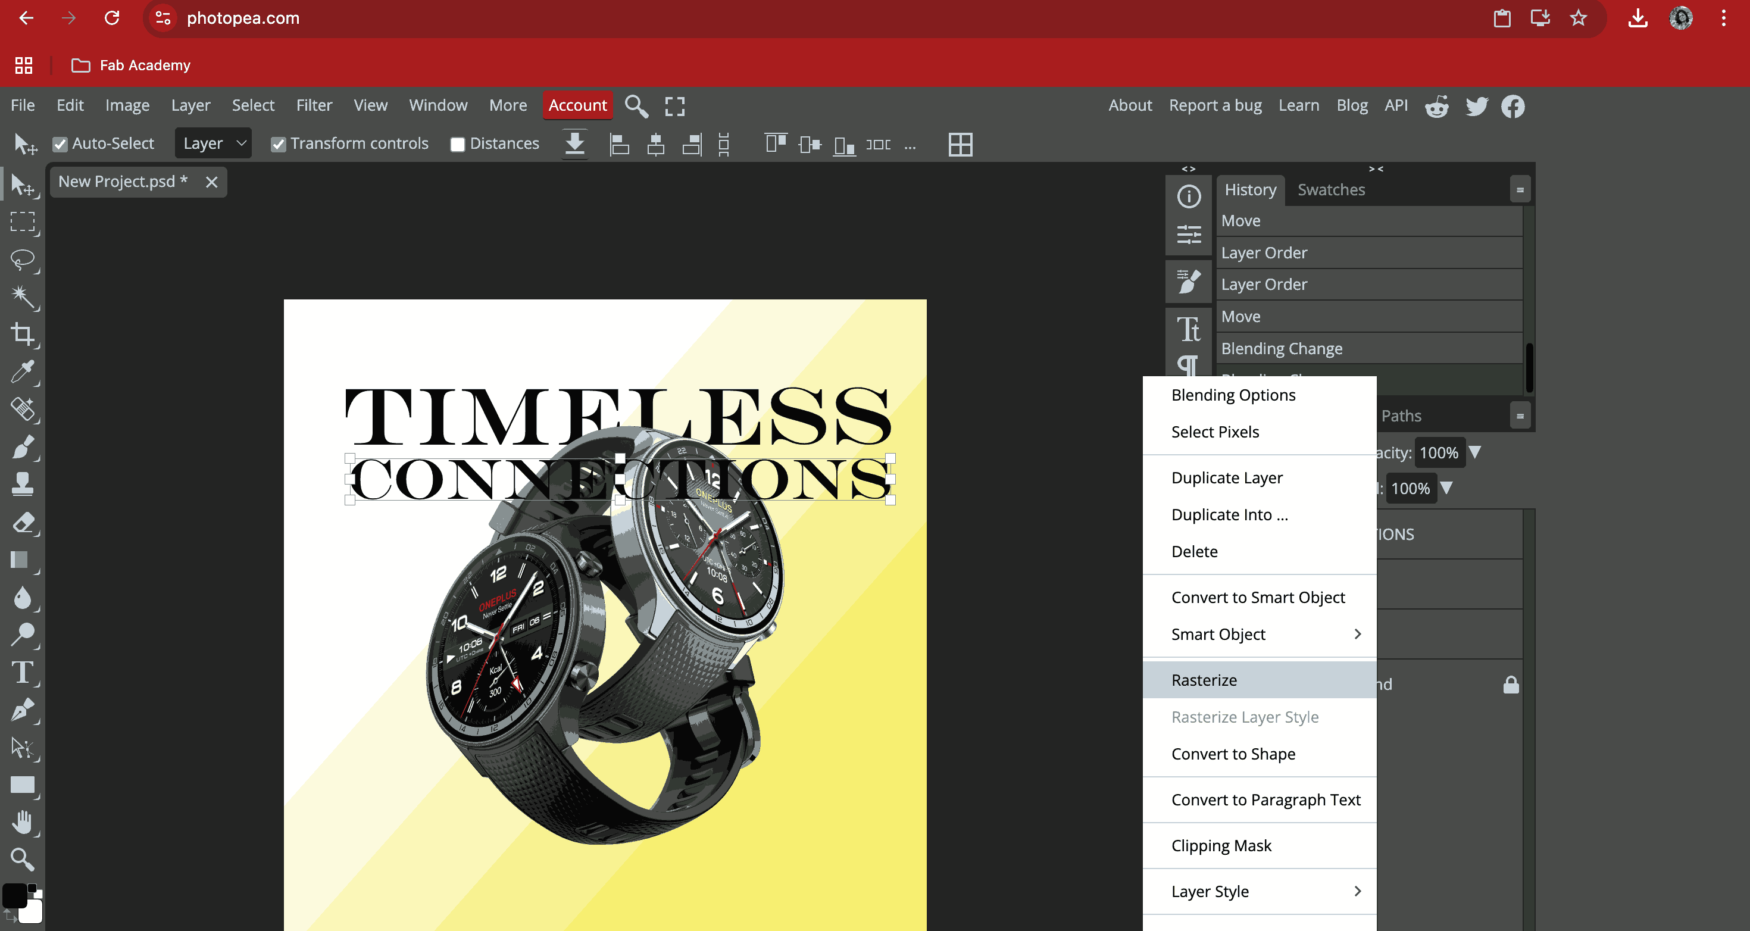Select the Hand tool
This screenshot has height=931, width=1750.
click(x=23, y=822)
